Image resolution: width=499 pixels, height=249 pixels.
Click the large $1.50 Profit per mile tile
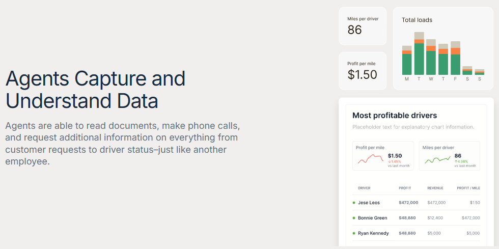(363, 71)
